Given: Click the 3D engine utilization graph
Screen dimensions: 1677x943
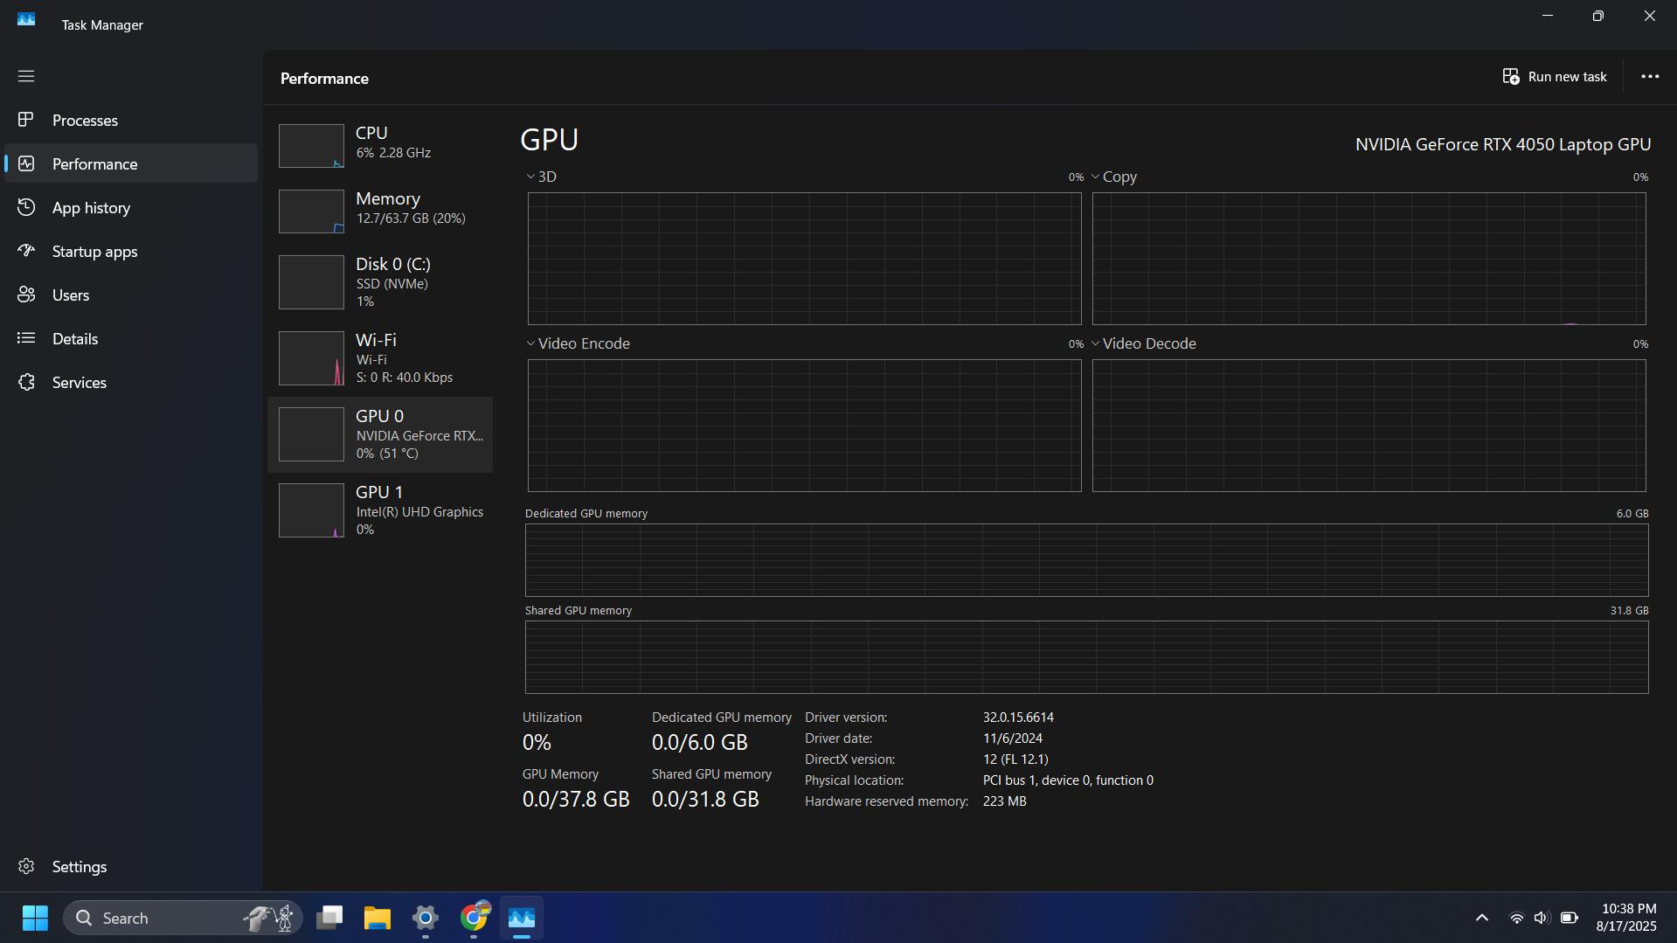Looking at the screenshot, I should click(x=804, y=259).
